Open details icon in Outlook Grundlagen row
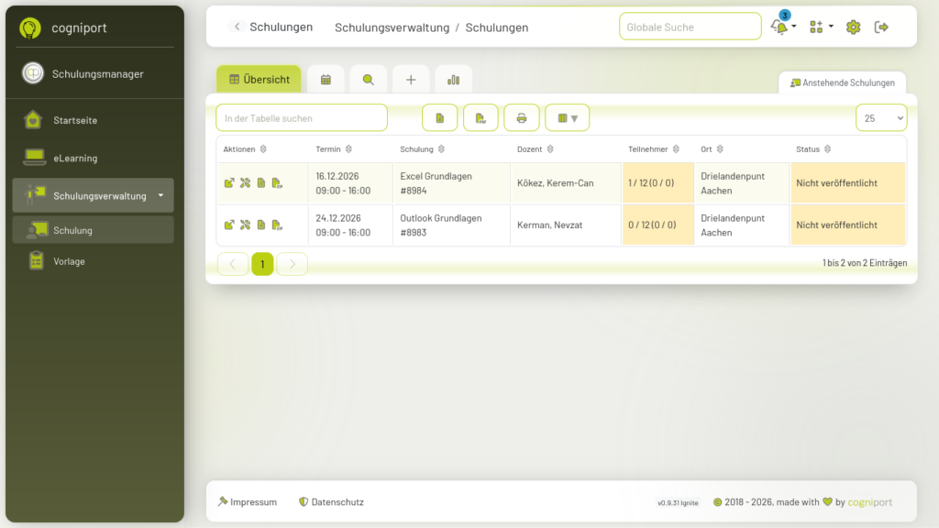 (229, 225)
